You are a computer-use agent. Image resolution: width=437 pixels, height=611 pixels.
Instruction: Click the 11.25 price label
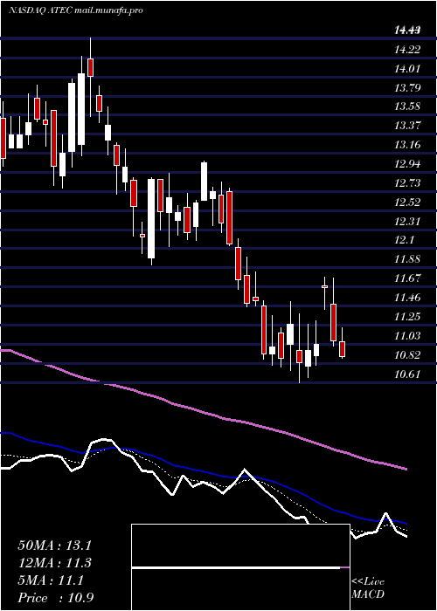(x=407, y=317)
